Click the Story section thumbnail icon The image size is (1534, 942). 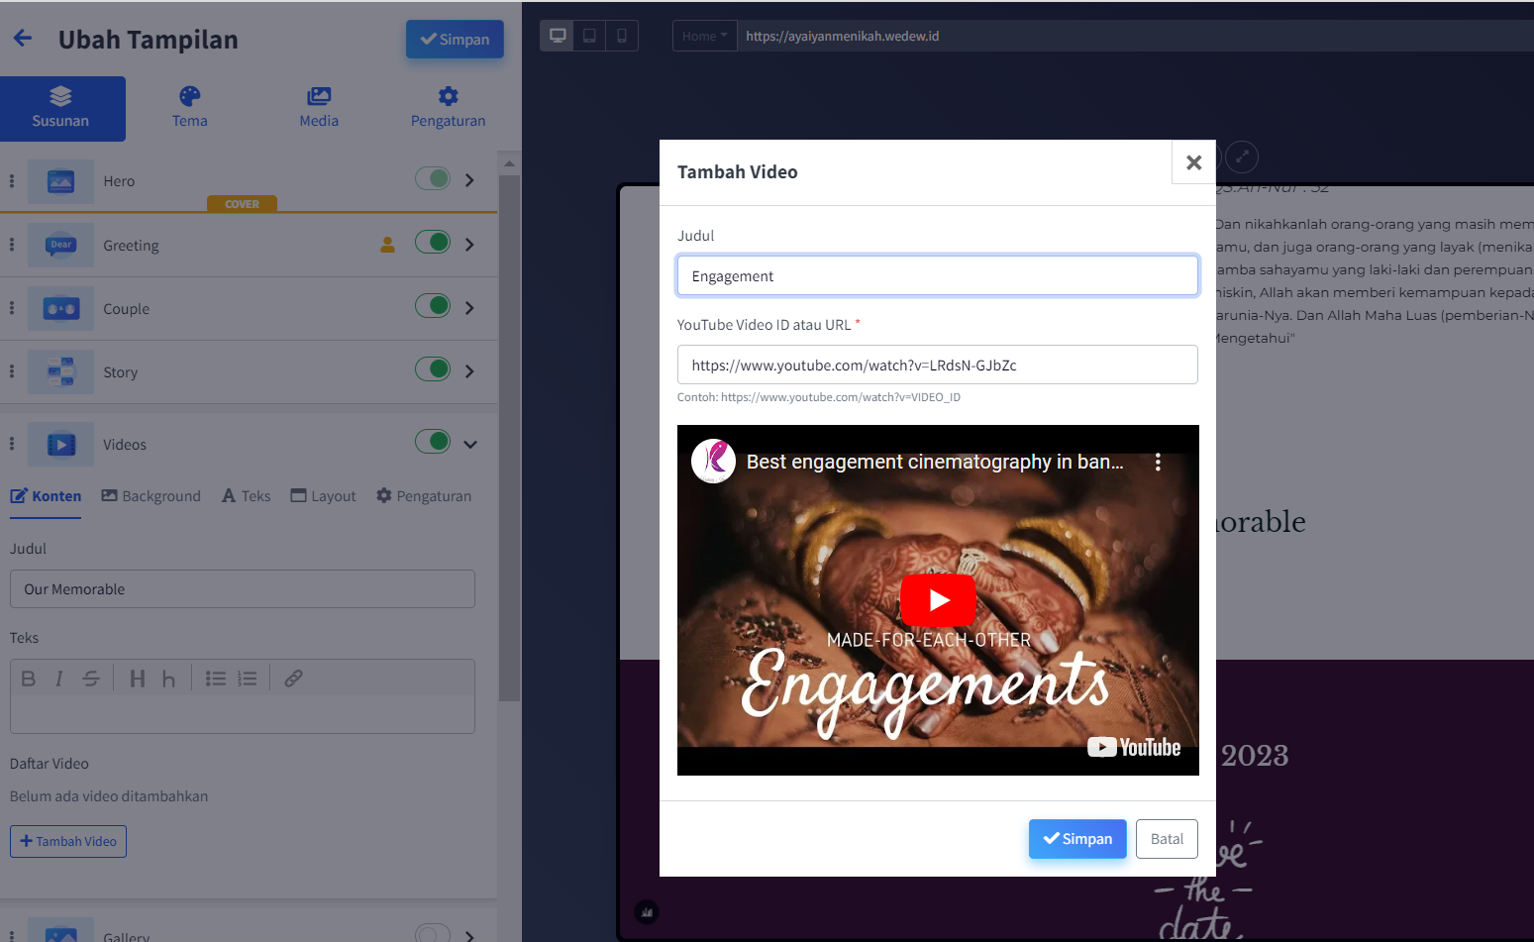(x=60, y=371)
